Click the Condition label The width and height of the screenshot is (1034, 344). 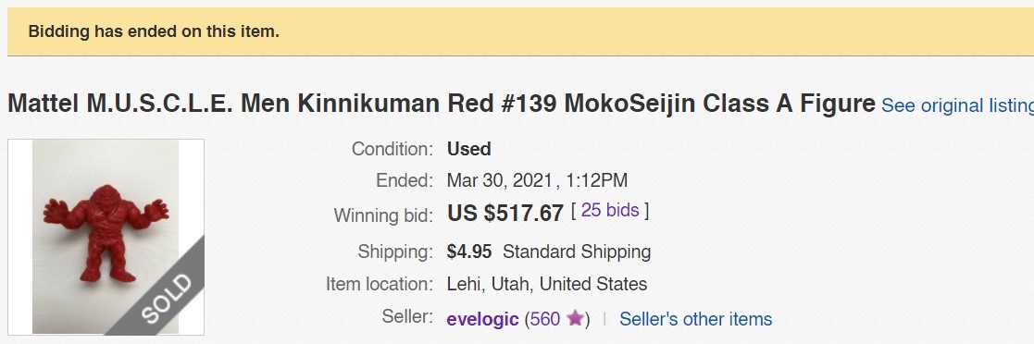click(392, 149)
